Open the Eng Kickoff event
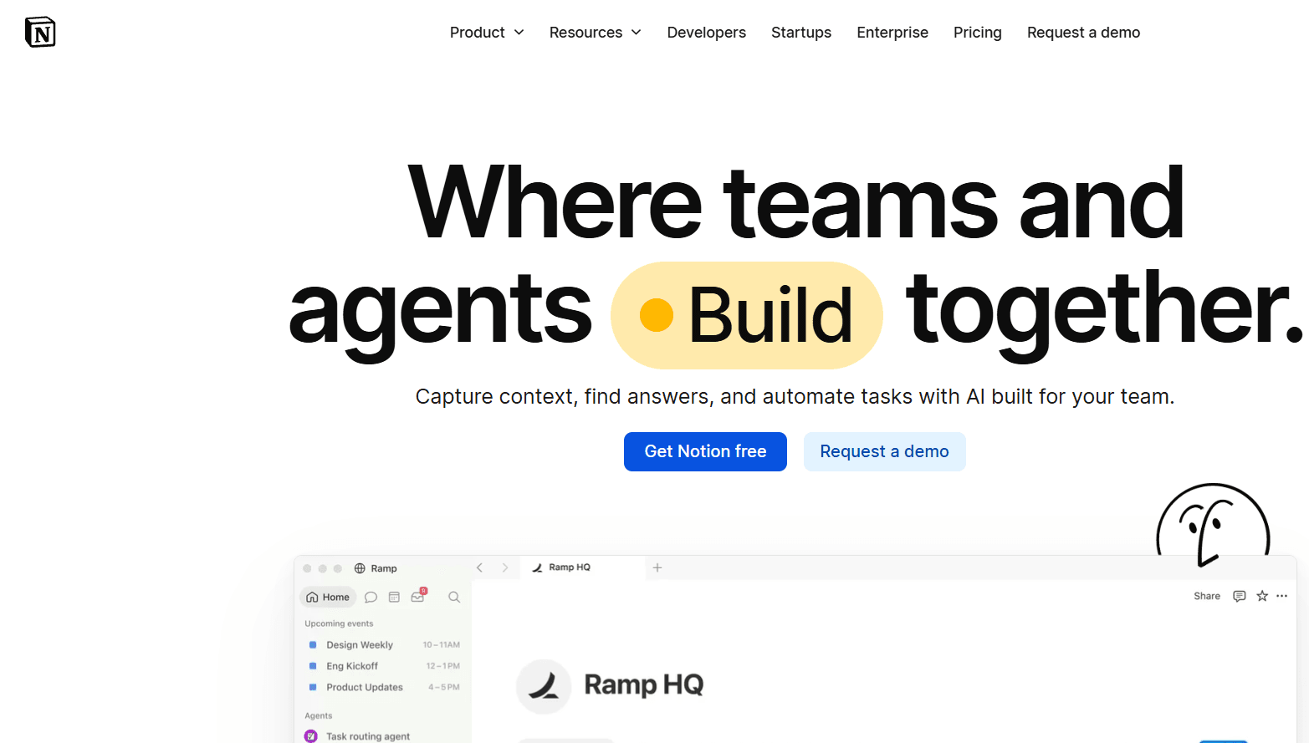Image resolution: width=1309 pixels, height=743 pixels. [352, 666]
